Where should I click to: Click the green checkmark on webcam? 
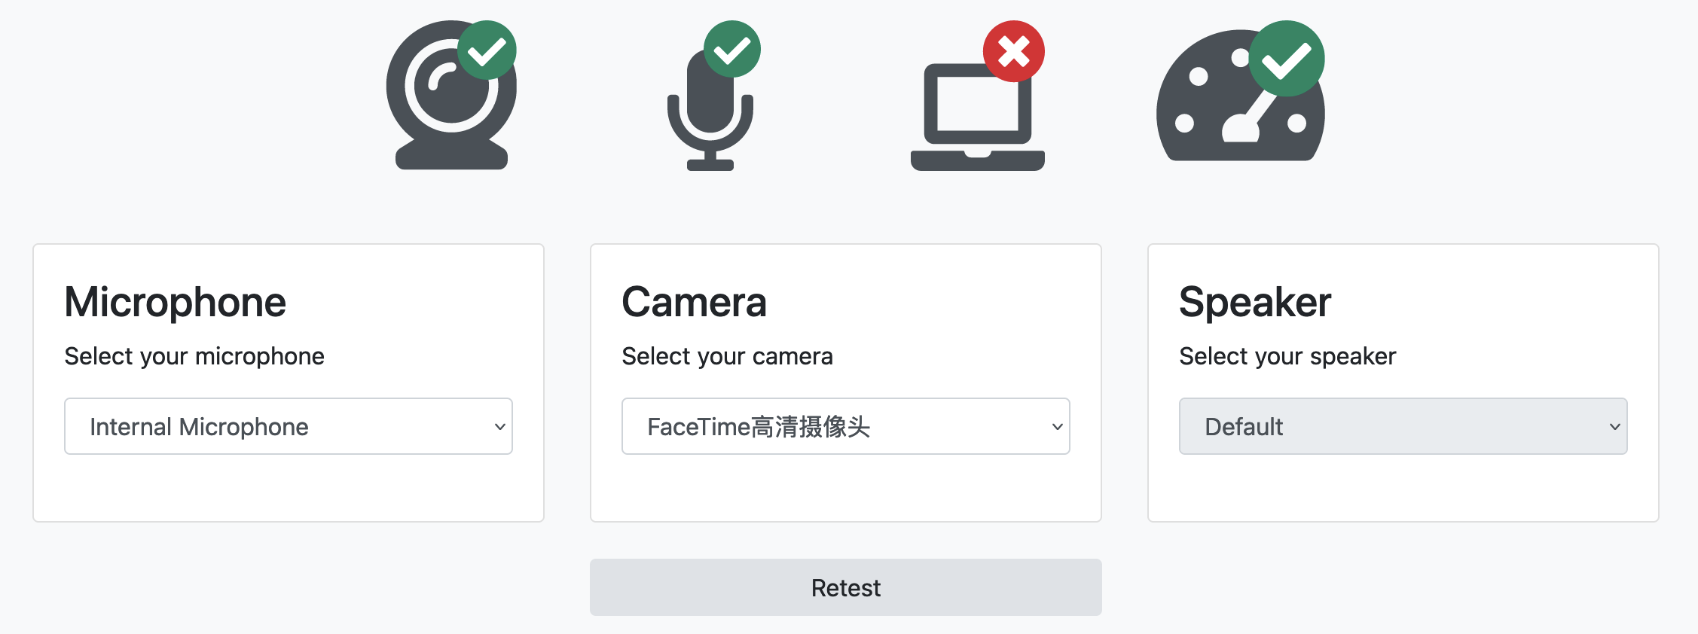click(x=487, y=50)
